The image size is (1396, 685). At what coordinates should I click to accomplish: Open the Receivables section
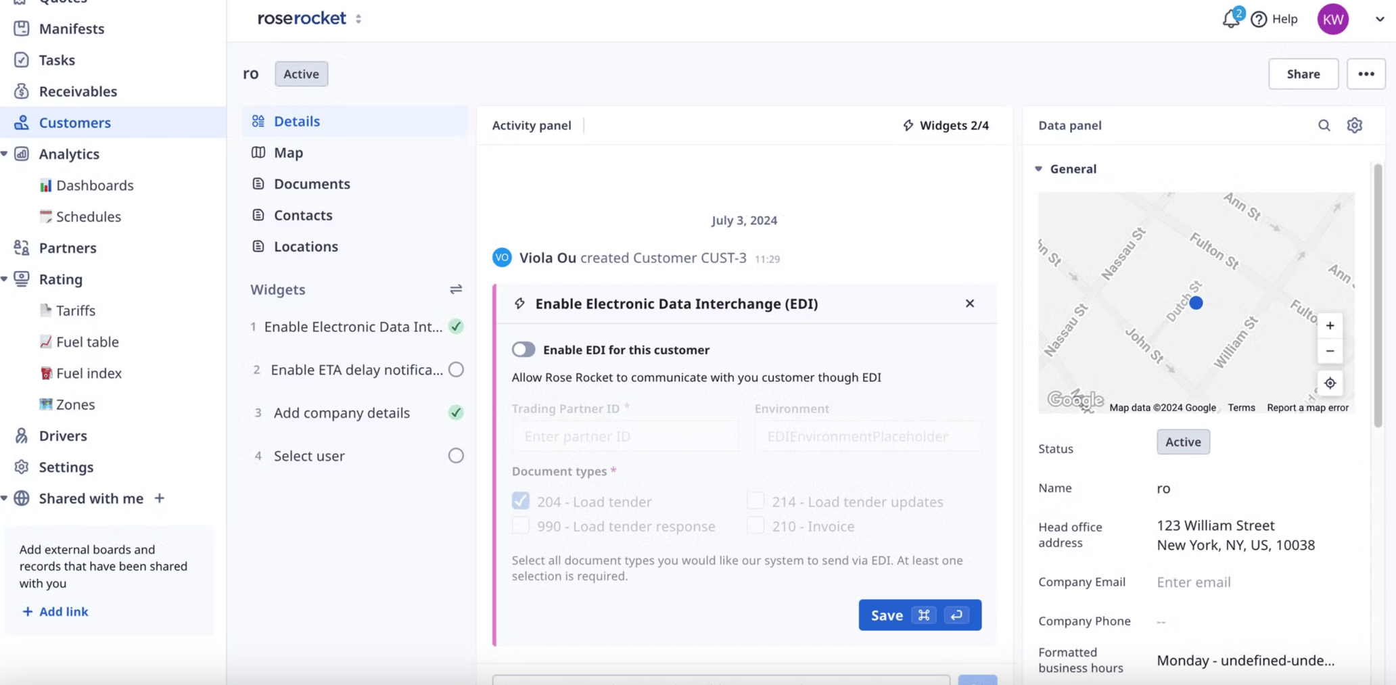(78, 91)
